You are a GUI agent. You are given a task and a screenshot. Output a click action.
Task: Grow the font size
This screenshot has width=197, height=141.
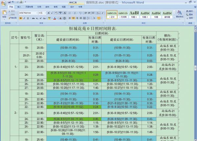49,13
